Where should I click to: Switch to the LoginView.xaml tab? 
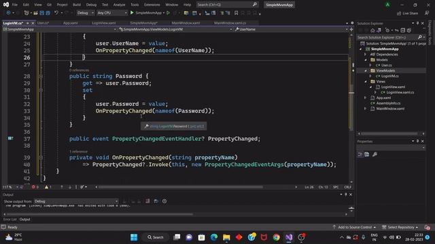104,23
